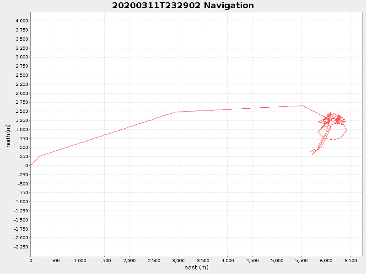Viewport: 366px width, 274px height.
Task: Click the dense tangled cluster of the track
Action: point(332,119)
